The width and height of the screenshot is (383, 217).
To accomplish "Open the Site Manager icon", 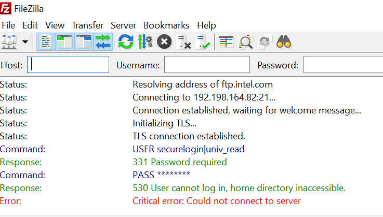I will tap(9, 41).
